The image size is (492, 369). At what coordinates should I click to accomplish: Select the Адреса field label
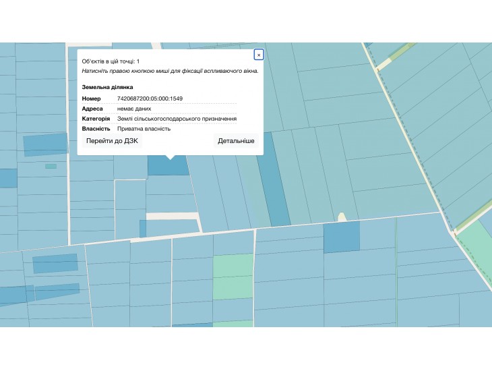(92, 109)
